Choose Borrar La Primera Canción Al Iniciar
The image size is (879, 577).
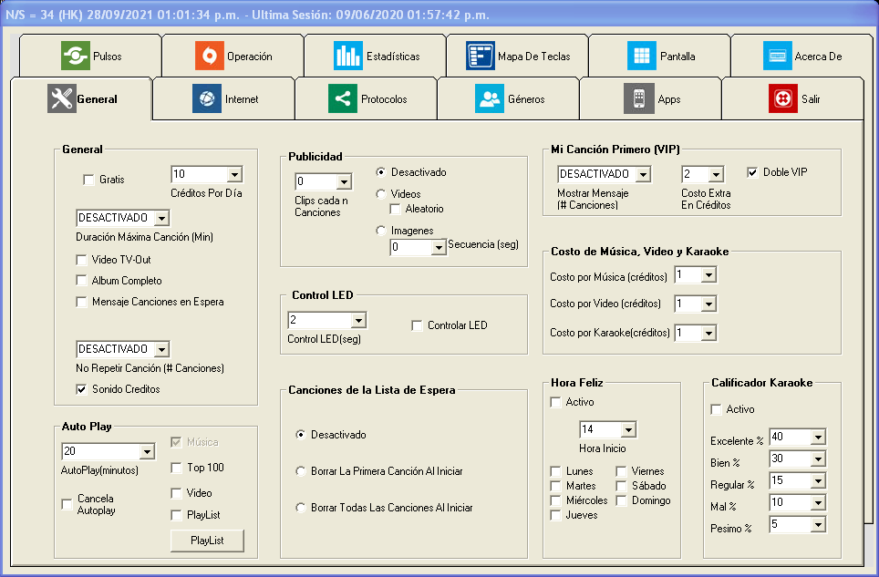click(301, 471)
